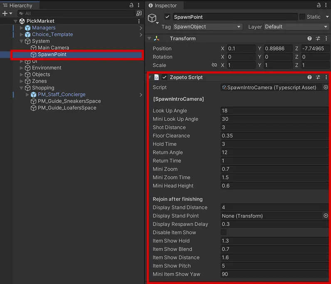Click the Hierarchy search field

(77, 13)
